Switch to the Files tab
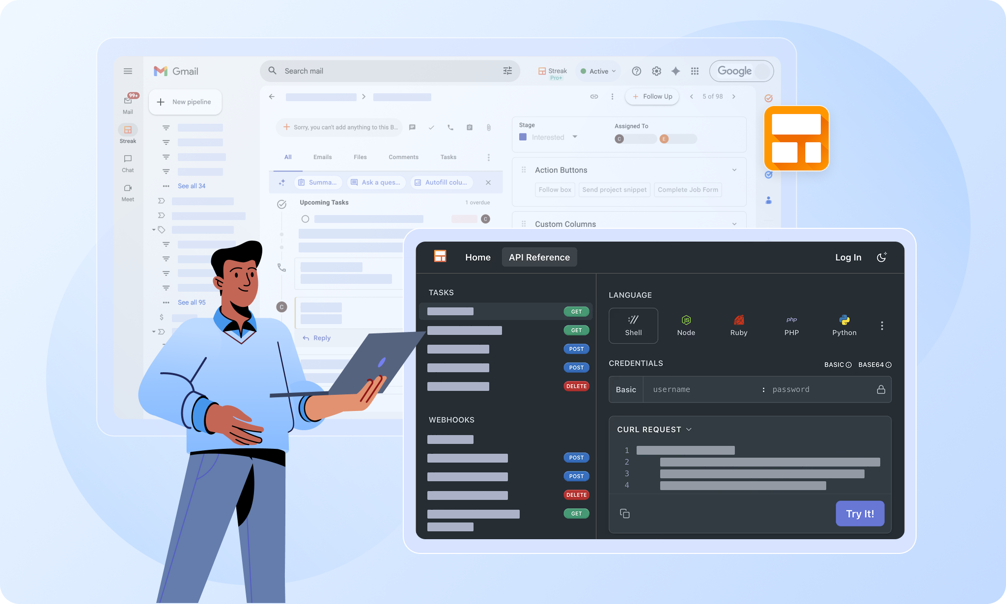 point(360,157)
